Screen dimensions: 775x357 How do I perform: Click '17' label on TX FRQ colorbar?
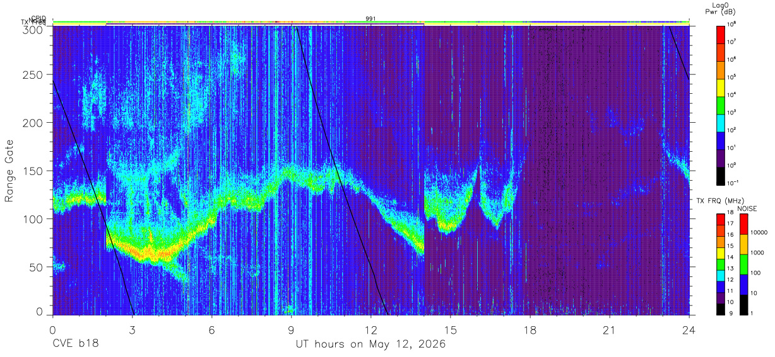(731, 225)
